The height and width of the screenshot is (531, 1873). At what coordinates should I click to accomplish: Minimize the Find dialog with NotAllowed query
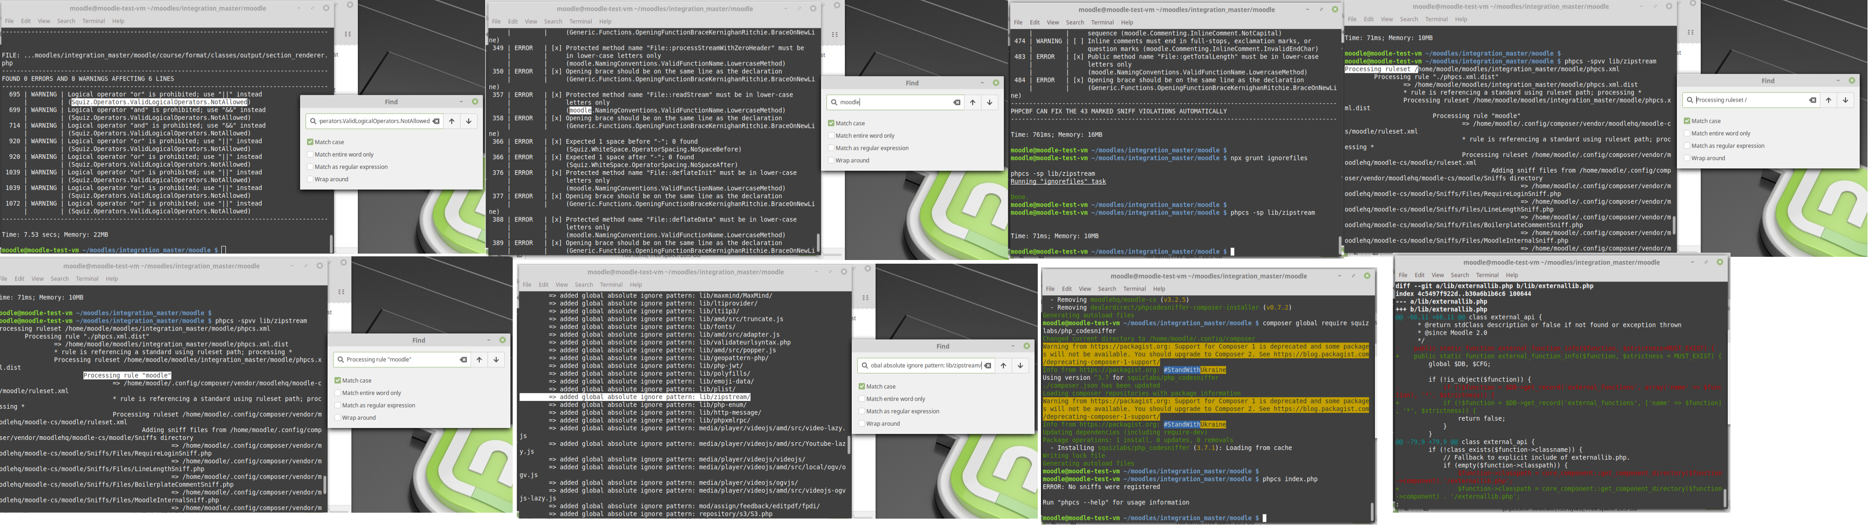click(461, 102)
